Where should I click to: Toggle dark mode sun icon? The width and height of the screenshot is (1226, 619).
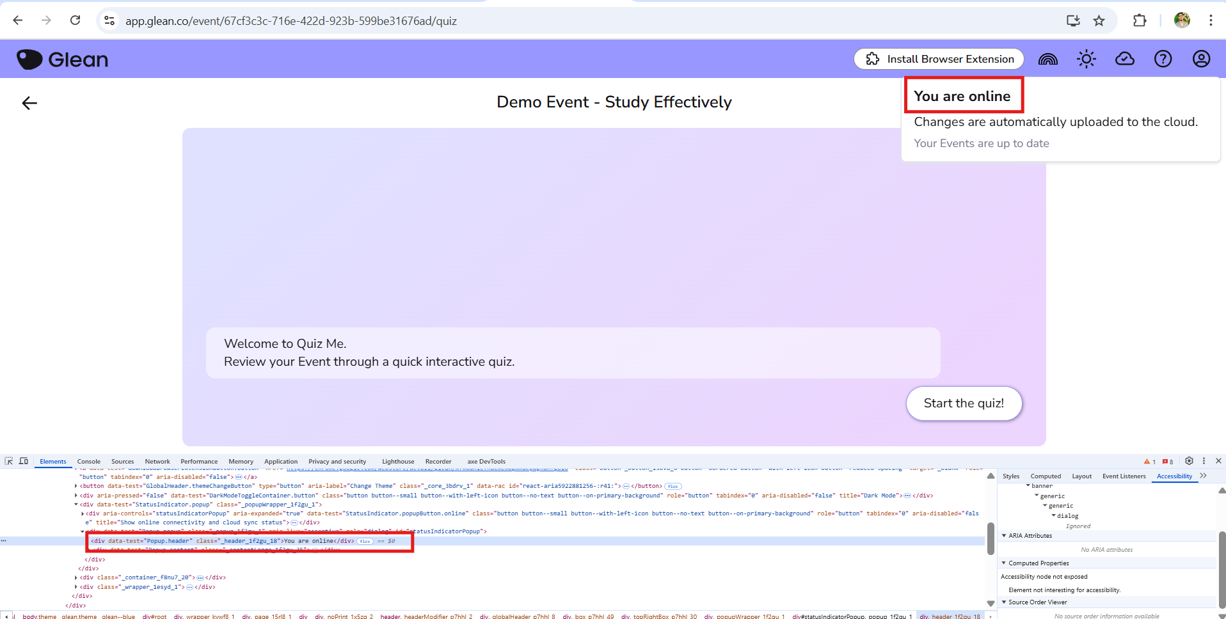[1086, 59]
